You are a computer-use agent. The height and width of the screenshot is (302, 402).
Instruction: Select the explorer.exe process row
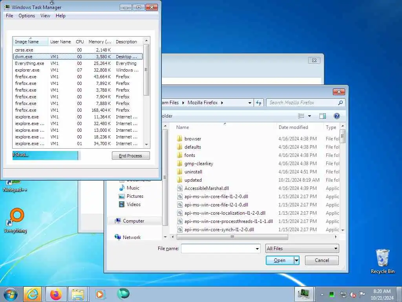tap(78, 70)
